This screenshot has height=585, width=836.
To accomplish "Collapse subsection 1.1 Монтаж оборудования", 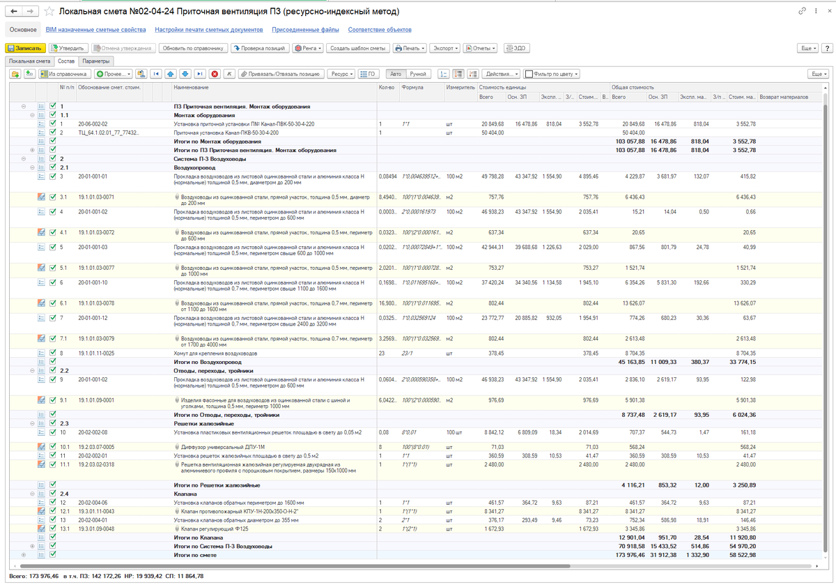I will 32,114.
